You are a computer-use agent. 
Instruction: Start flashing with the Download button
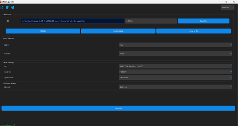pyautogui.click(x=118, y=108)
